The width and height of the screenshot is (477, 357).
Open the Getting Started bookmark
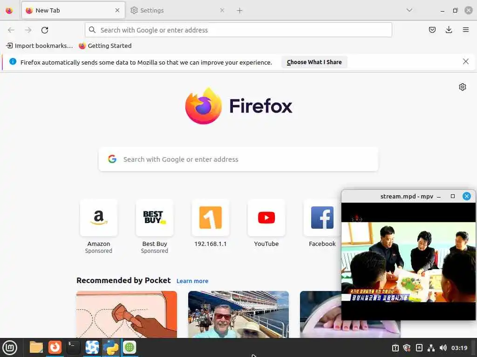(x=105, y=46)
